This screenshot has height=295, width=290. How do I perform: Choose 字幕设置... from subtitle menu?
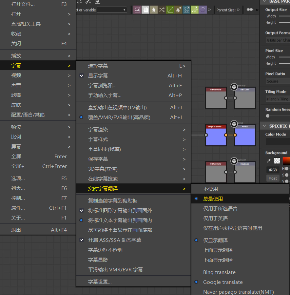100,282
